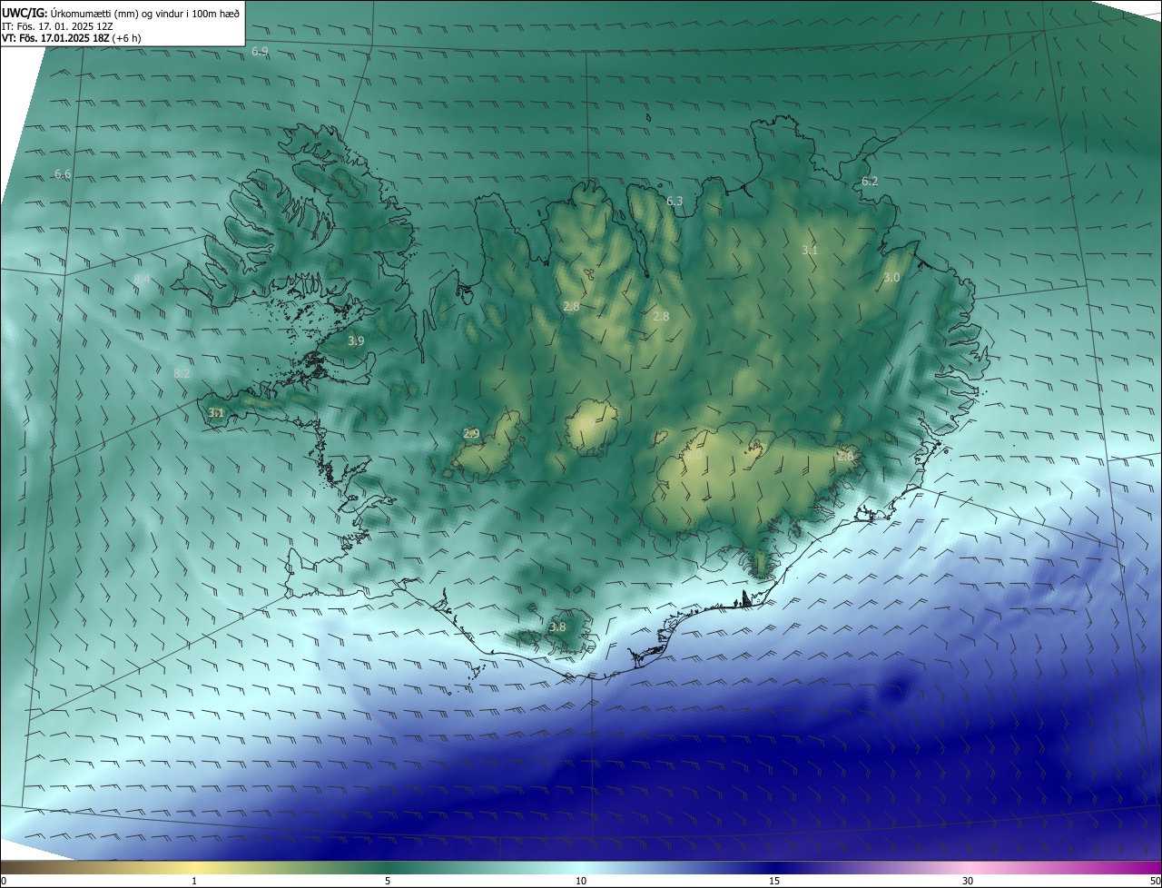
Task: Click the 3.0 value label on the map
Action: [891, 277]
